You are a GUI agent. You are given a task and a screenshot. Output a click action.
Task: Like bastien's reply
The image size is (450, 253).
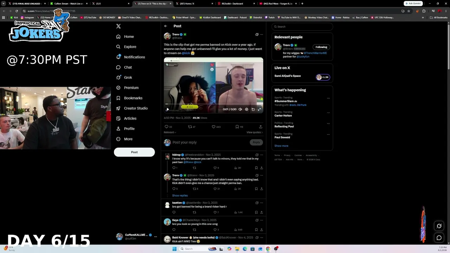click(215, 212)
